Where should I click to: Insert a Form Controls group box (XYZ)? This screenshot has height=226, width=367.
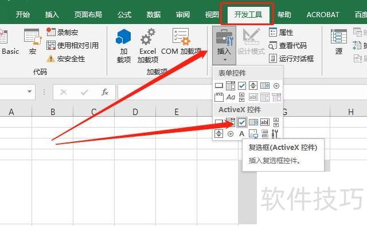(219, 97)
